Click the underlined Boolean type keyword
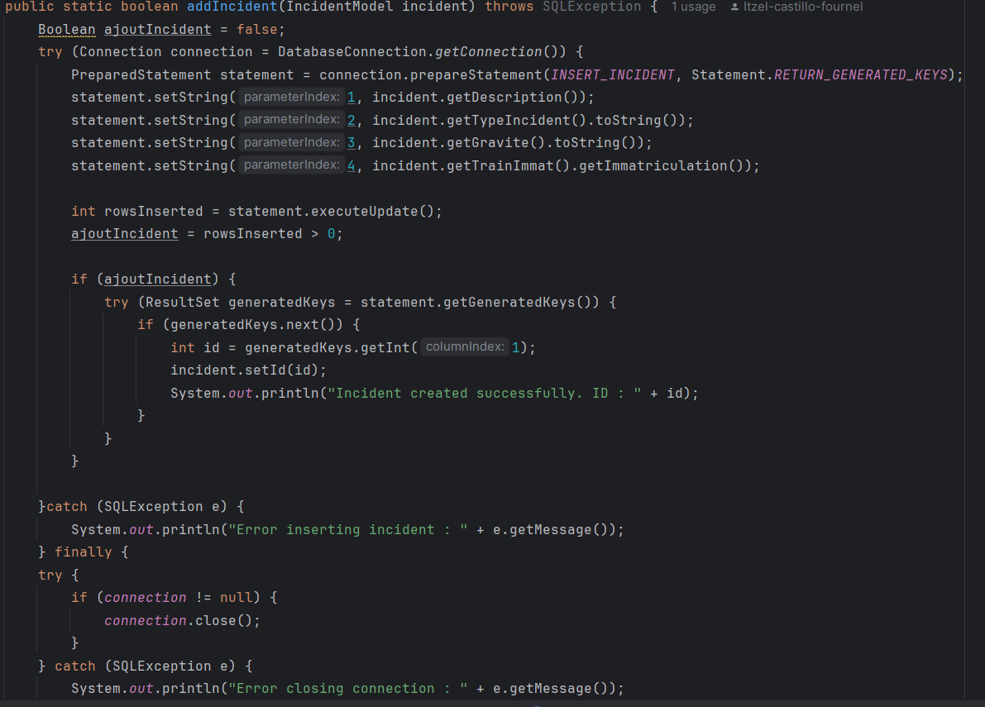Image resolution: width=985 pixels, height=707 pixels. click(66, 29)
